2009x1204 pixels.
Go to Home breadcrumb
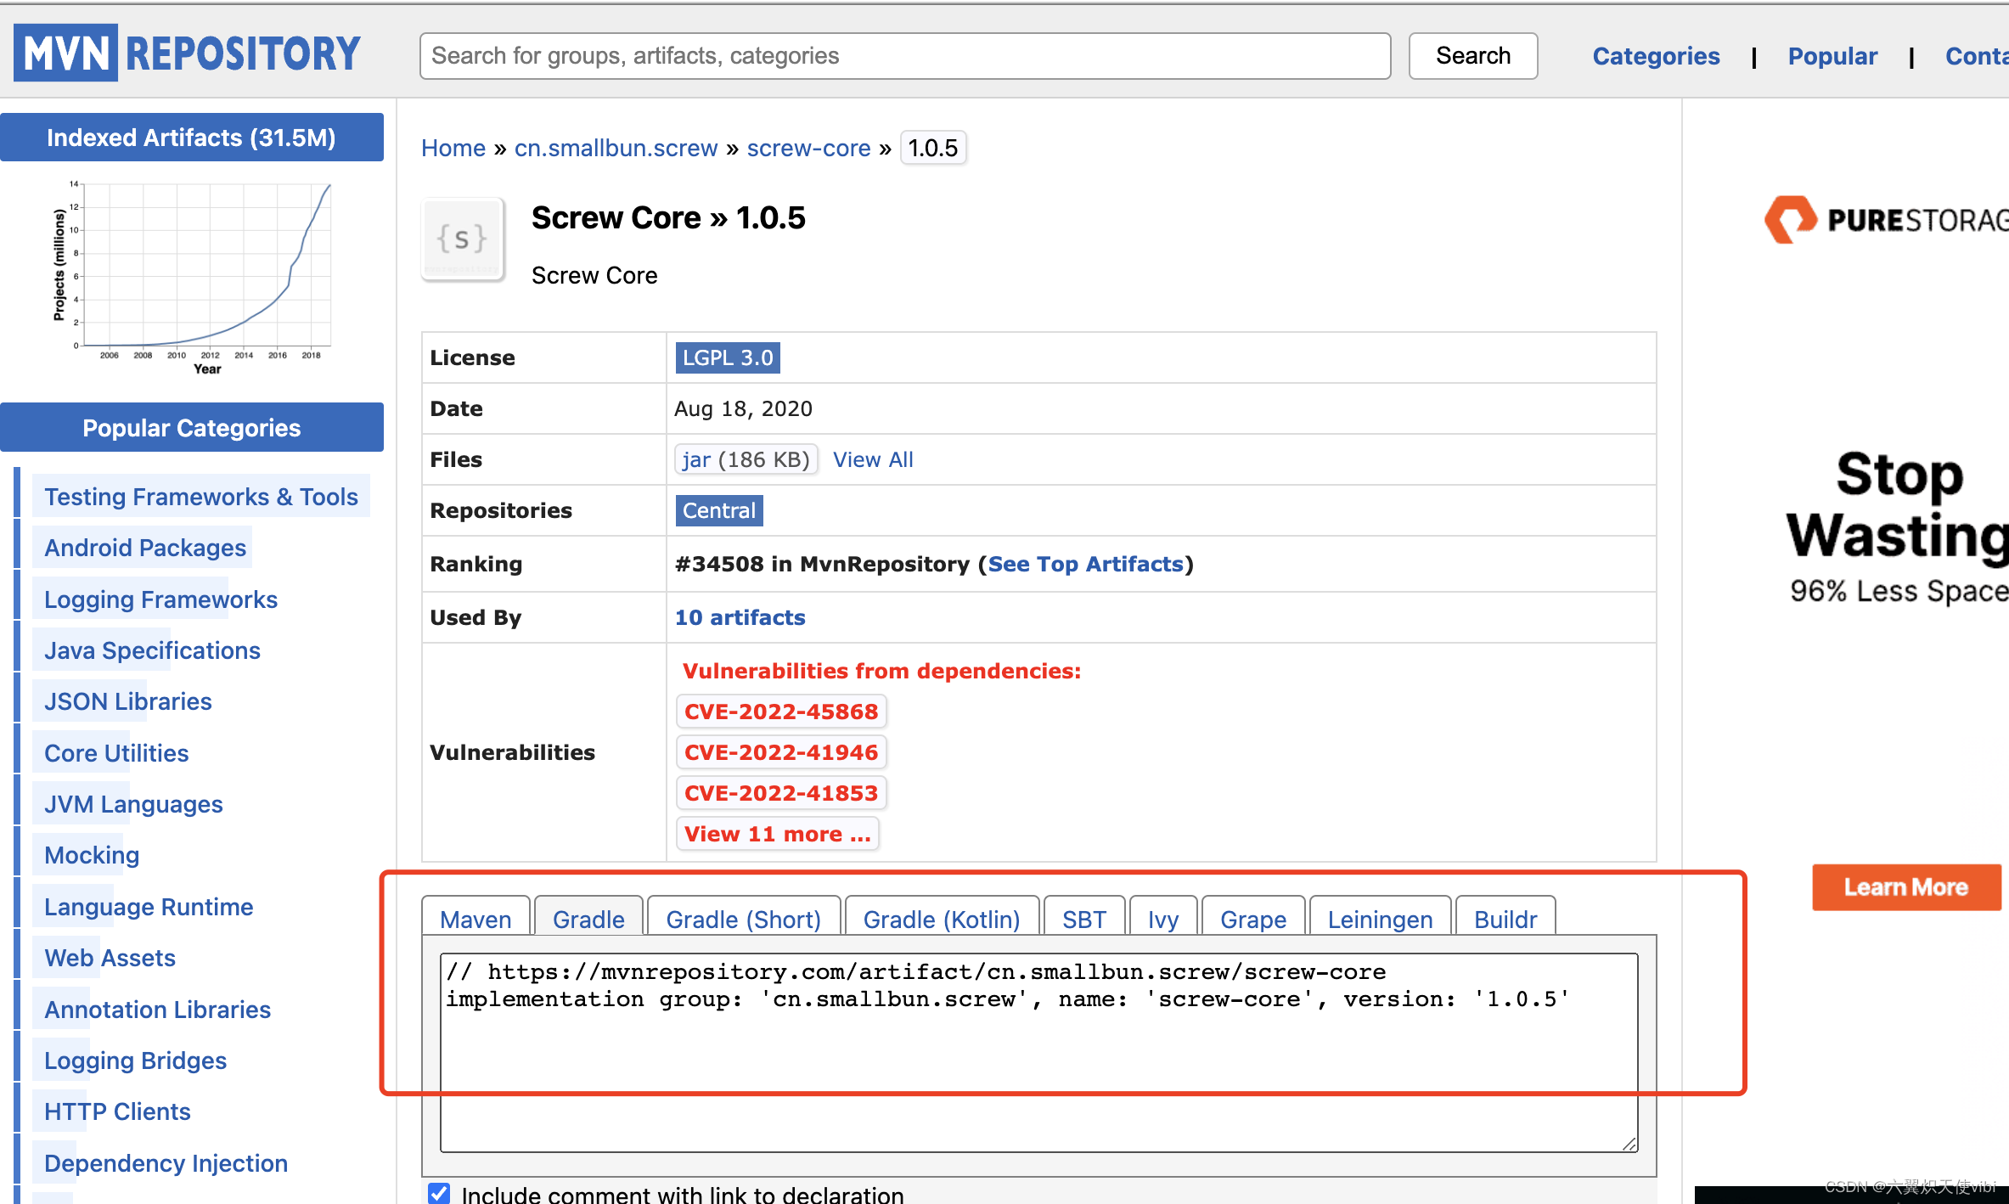(453, 148)
